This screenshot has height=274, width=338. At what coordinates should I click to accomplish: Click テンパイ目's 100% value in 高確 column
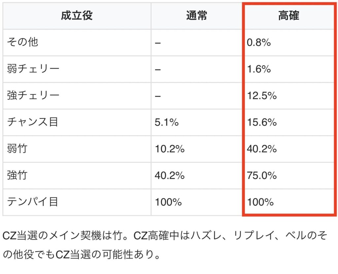tap(260, 202)
